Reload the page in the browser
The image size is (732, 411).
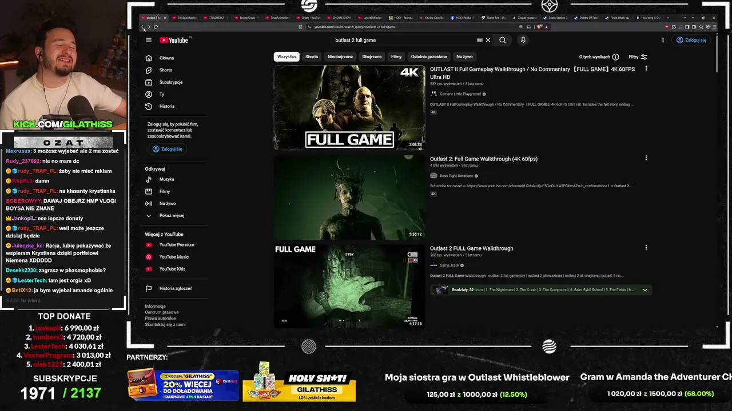pyautogui.click(x=156, y=27)
